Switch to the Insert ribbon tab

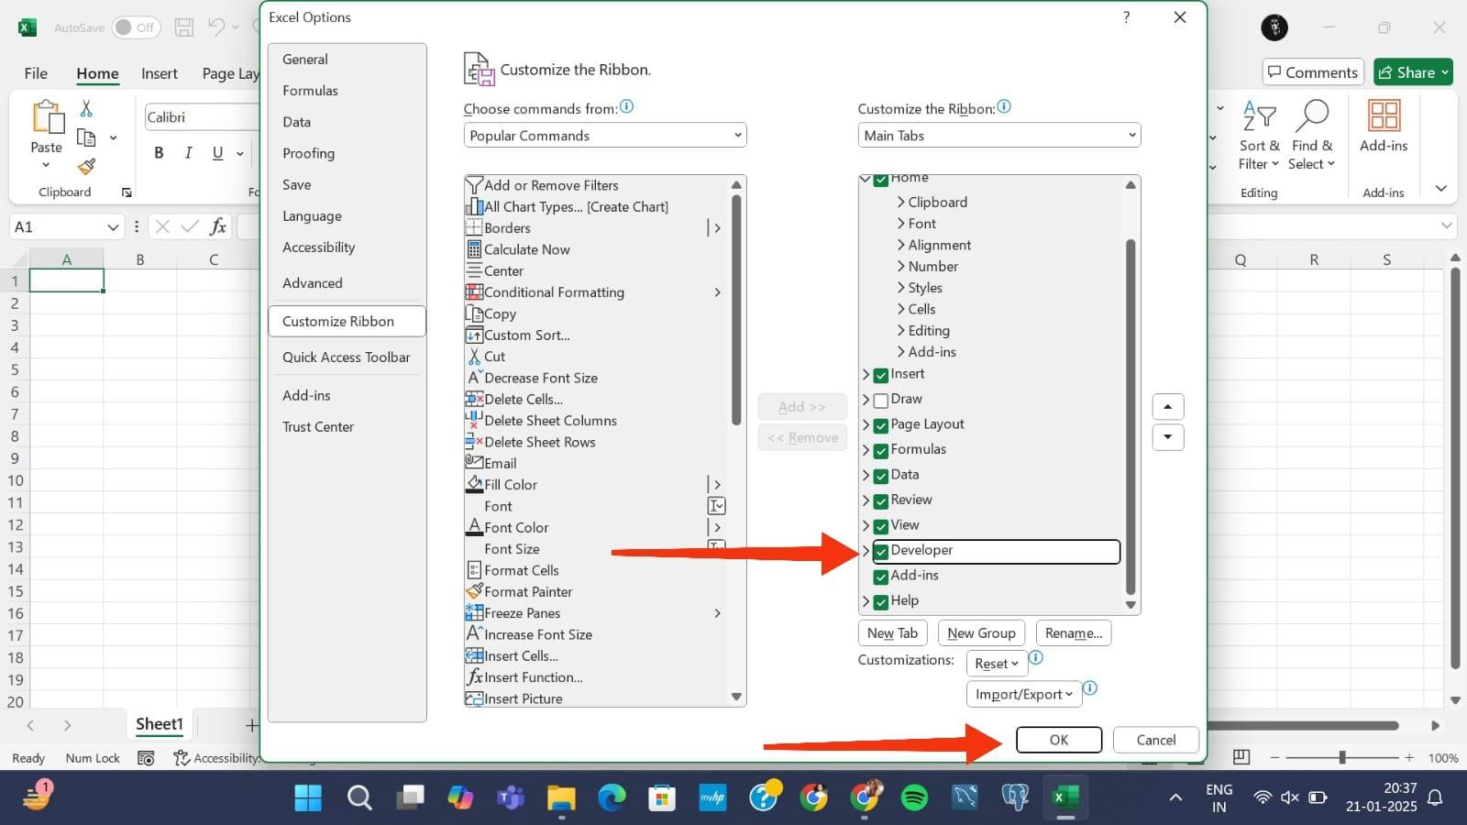tap(160, 73)
